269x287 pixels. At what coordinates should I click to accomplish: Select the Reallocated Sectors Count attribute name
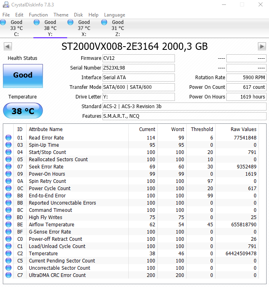[x=58, y=160]
